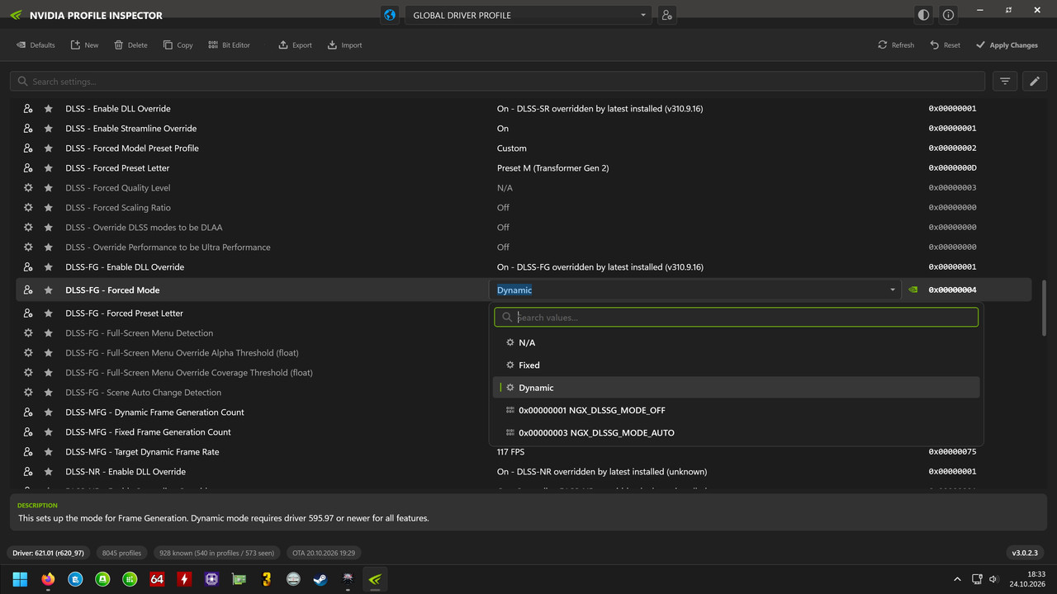Click the filter icon next to the search bar
The image size is (1057, 594).
(x=1005, y=81)
